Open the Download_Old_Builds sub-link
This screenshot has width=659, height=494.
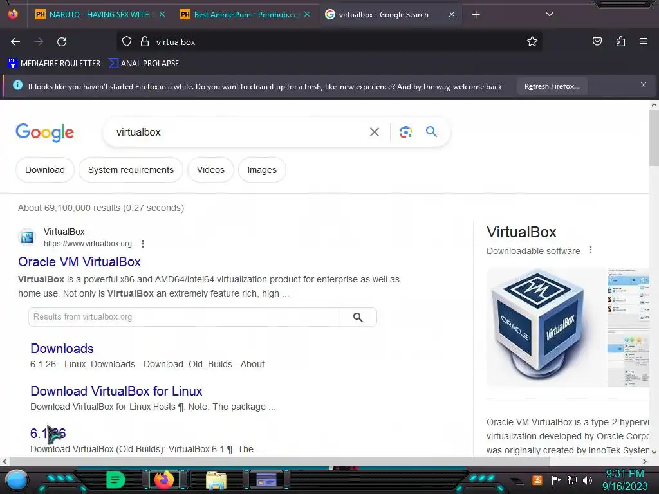tap(188, 364)
